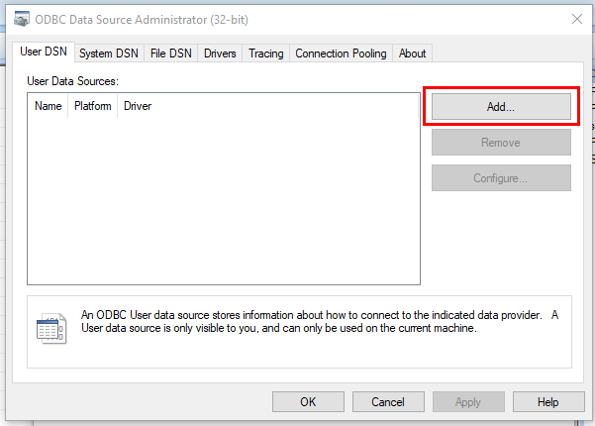The height and width of the screenshot is (426, 595).
Task: Click the Platform column header
Action: (93, 106)
